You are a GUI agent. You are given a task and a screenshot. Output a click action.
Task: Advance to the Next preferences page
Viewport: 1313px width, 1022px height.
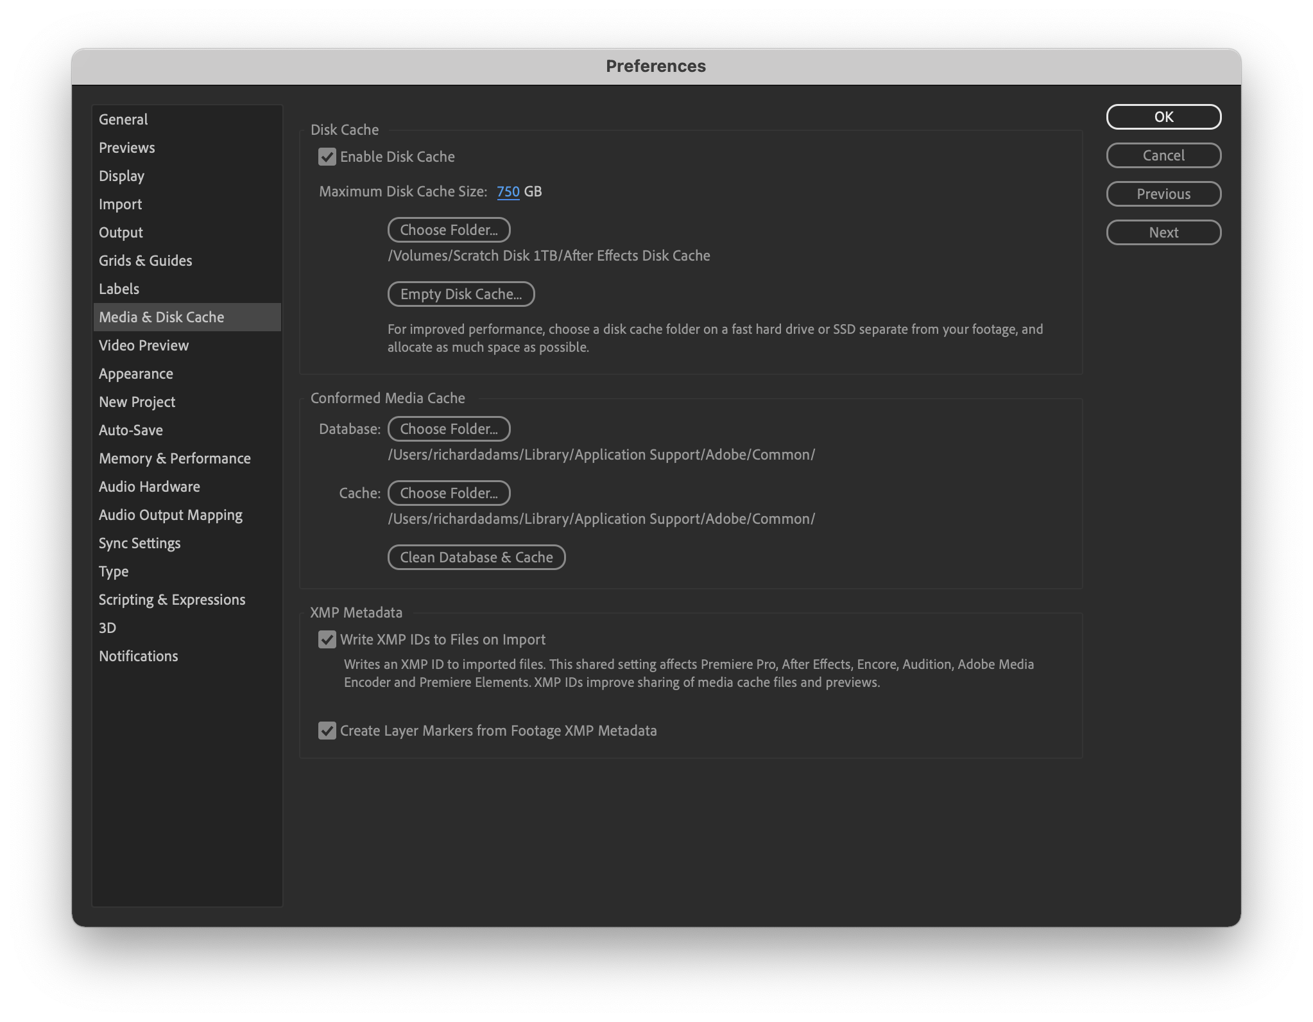pos(1163,232)
